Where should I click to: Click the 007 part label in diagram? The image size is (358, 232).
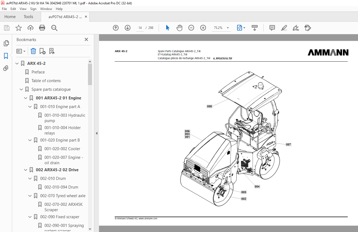[x=288, y=144]
